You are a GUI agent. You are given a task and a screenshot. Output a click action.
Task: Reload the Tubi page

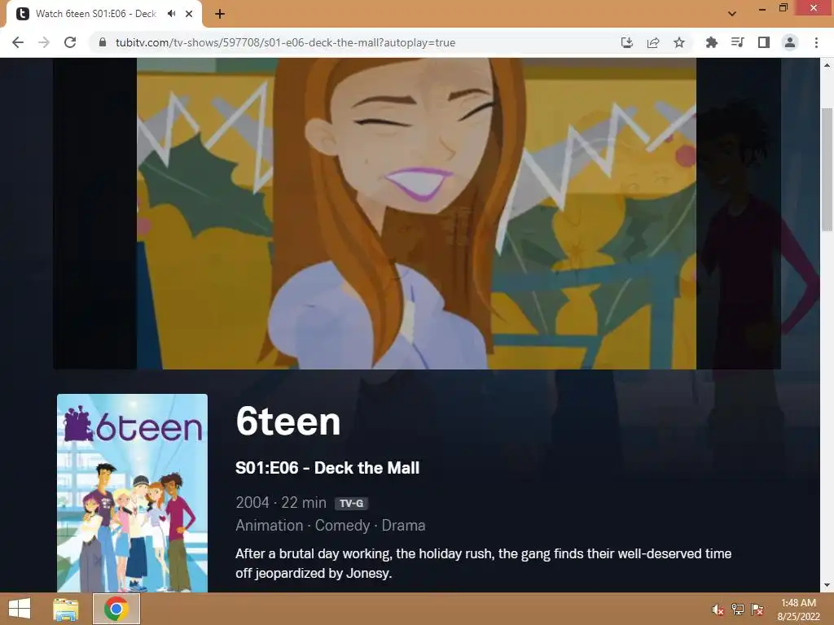(70, 42)
